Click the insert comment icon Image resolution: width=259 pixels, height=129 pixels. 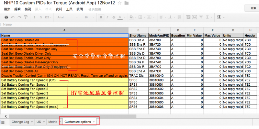click(x=188, y=17)
